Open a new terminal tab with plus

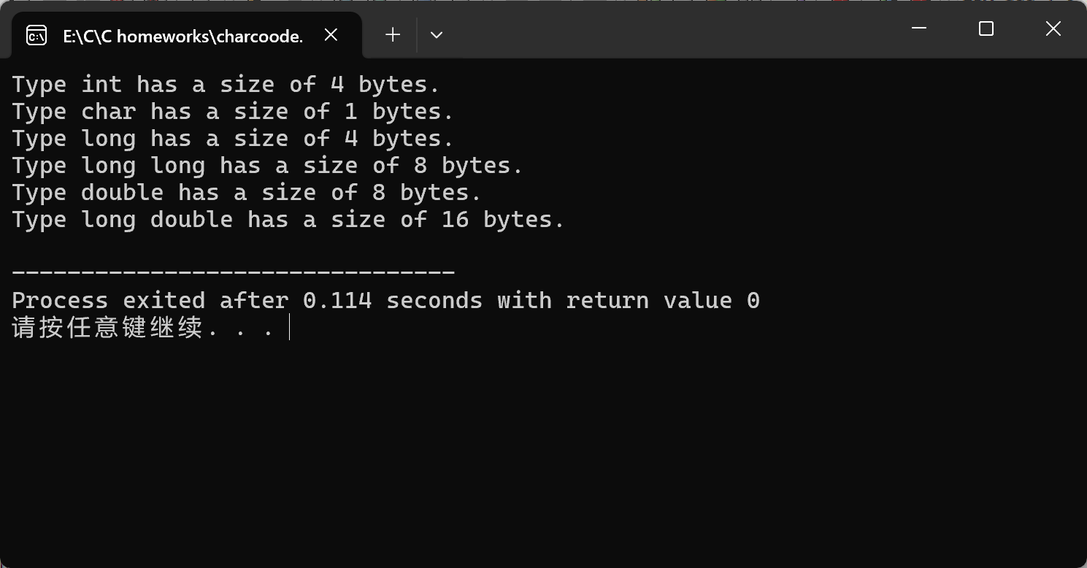point(393,34)
